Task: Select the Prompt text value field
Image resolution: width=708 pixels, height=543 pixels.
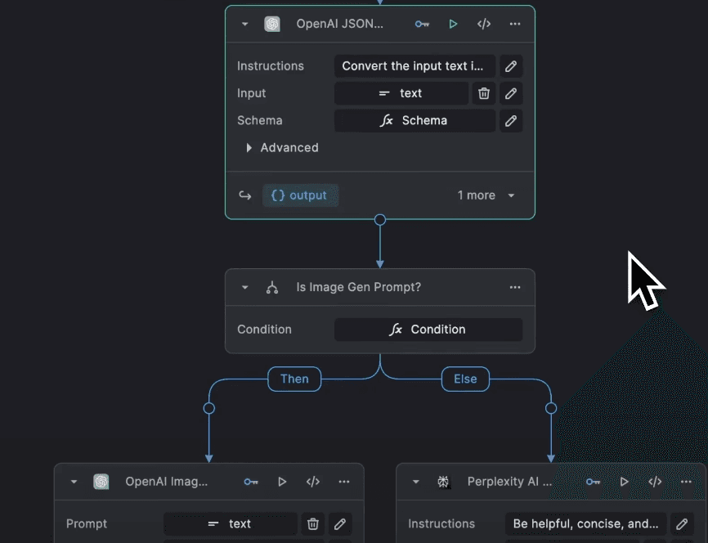Action: tap(231, 523)
